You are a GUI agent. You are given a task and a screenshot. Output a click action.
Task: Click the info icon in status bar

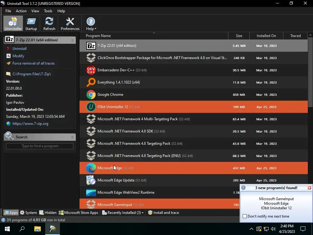point(3,220)
